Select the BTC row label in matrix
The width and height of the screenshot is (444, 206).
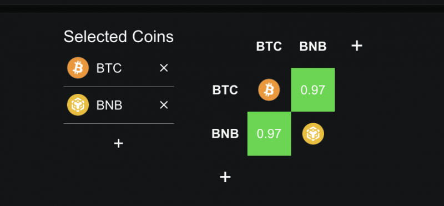coord(225,90)
